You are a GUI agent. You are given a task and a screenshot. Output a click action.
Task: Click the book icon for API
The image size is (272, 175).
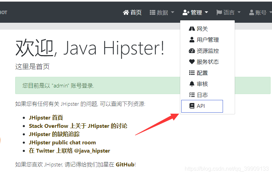click(x=192, y=106)
